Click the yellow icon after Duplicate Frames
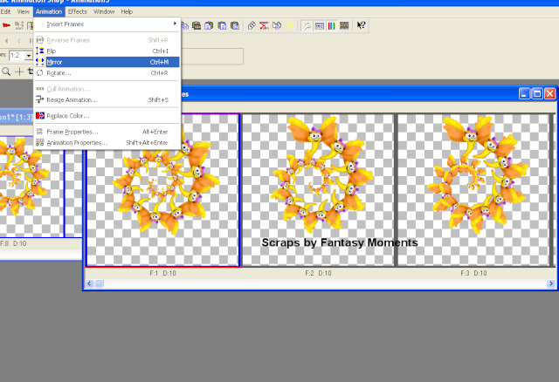Image resolution: width=559 pixels, height=382 pixels. [x=289, y=25]
